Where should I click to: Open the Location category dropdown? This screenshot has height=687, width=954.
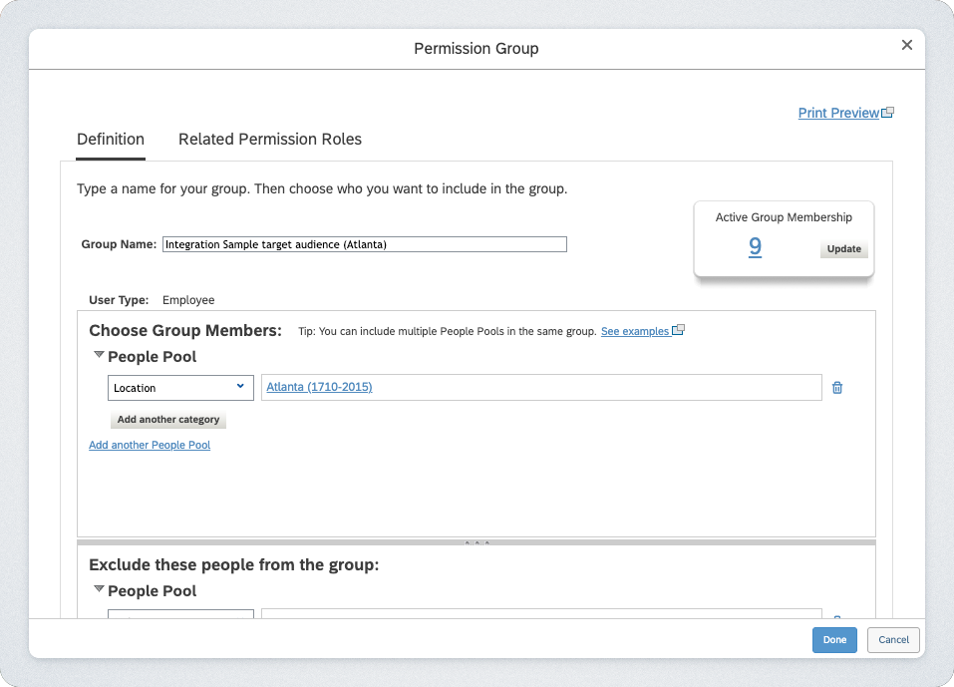180,388
